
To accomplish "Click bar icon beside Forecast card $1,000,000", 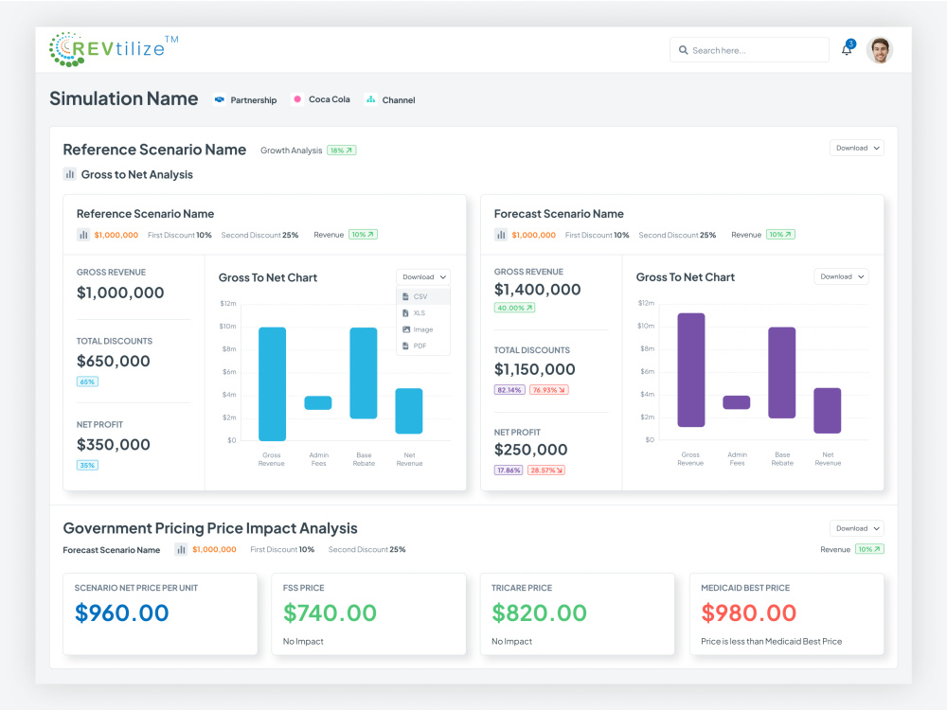I will pyautogui.click(x=501, y=235).
